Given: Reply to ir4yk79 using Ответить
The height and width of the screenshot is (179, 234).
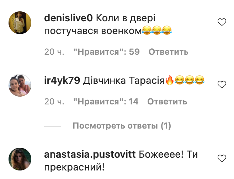Looking at the screenshot, I should click(167, 102).
